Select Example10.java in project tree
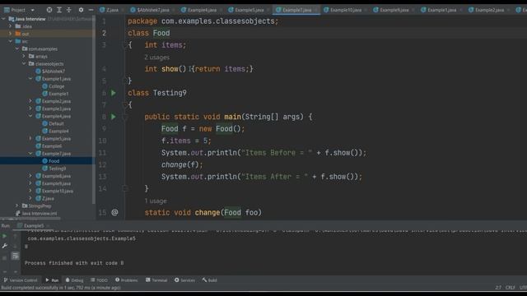 58,191
